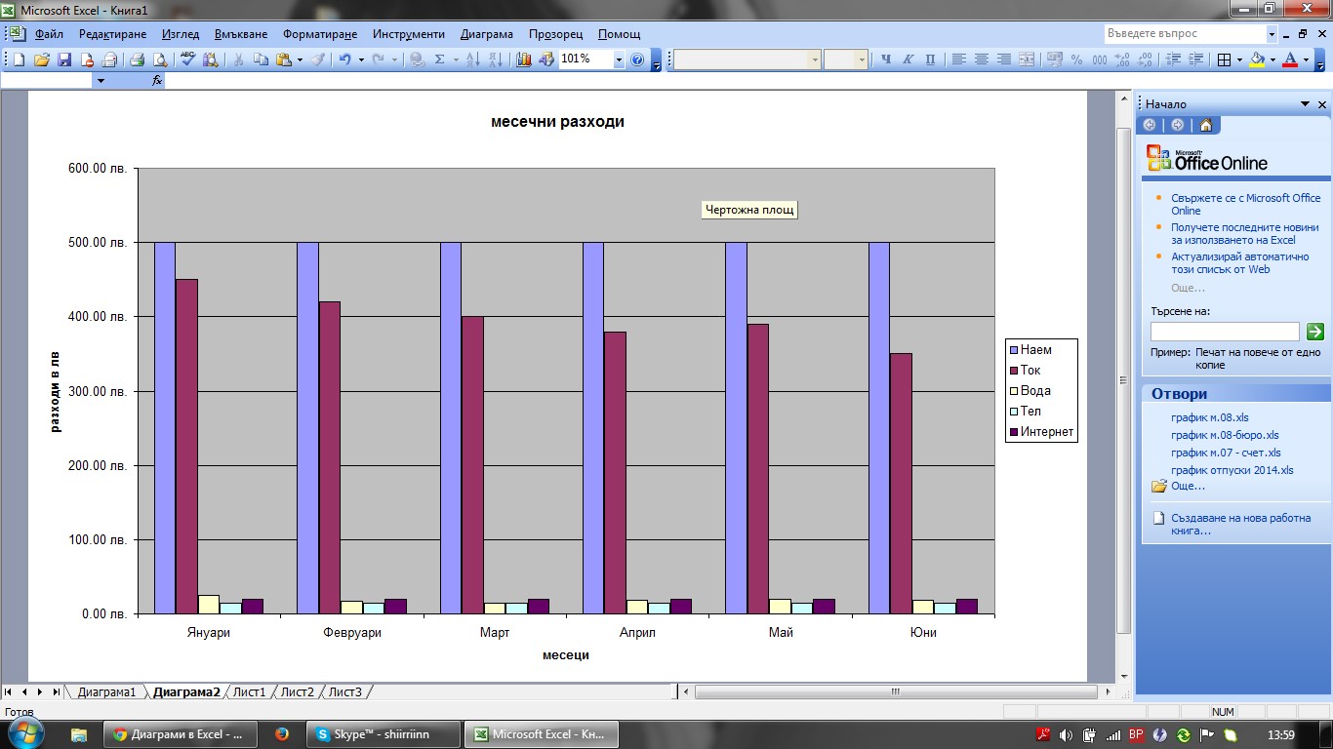Switch to Лист3 sheet tab
Image resolution: width=1333 pixels, height=749 pixels.
tap(345, 691)
